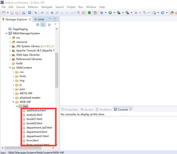Click the Suspend debug icon
177x154 pixels.
[x=47, y=13]
